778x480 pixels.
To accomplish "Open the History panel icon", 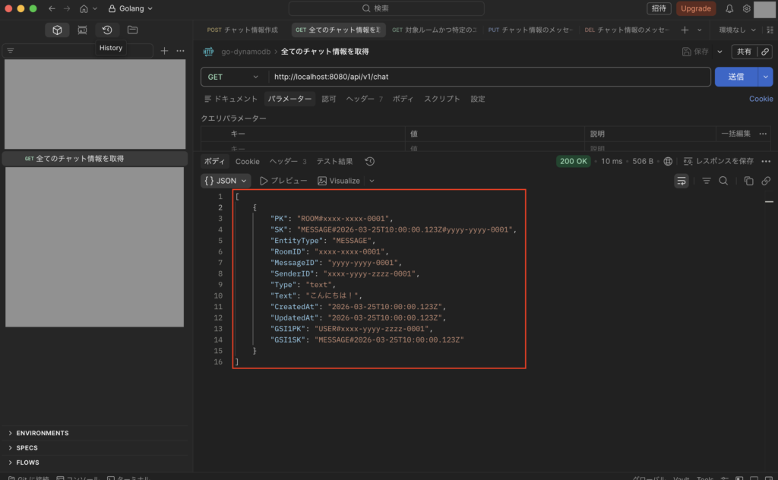I will 107,30.
